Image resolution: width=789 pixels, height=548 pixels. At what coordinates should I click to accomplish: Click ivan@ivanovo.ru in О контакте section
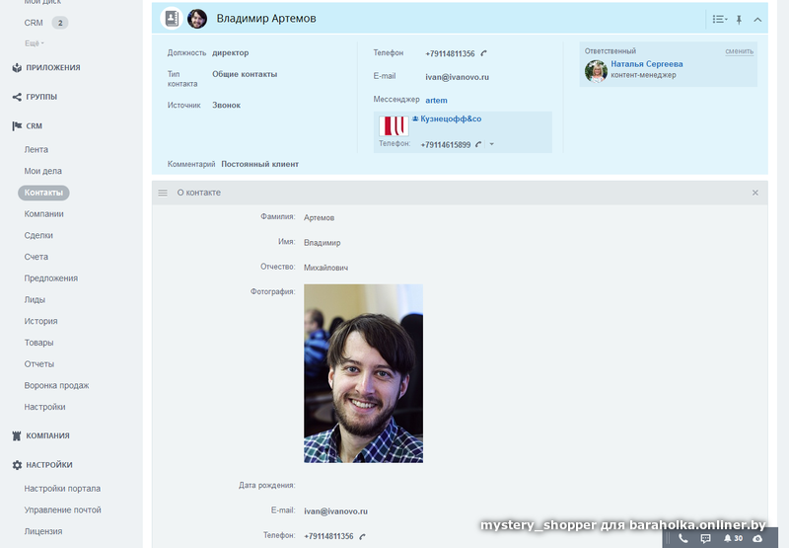pos(335,511)
